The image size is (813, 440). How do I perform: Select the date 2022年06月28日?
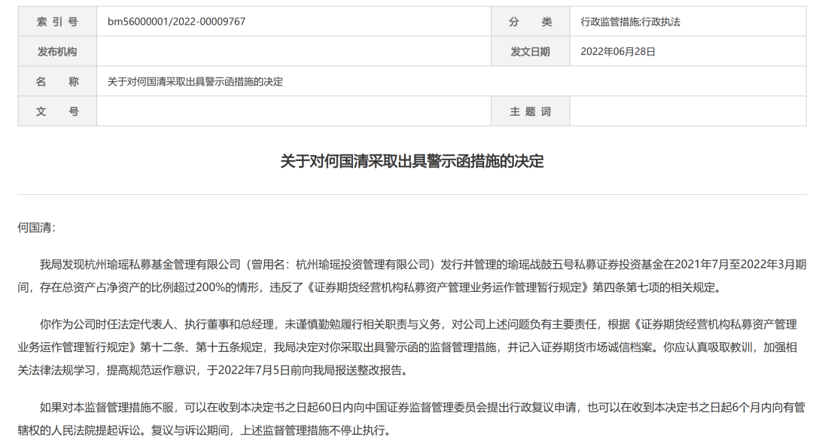(617, 52)
